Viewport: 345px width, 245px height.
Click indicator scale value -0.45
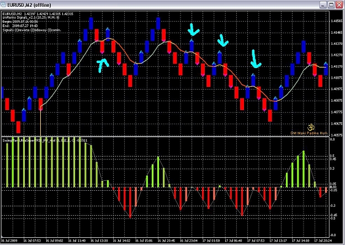tap(333, 215)
